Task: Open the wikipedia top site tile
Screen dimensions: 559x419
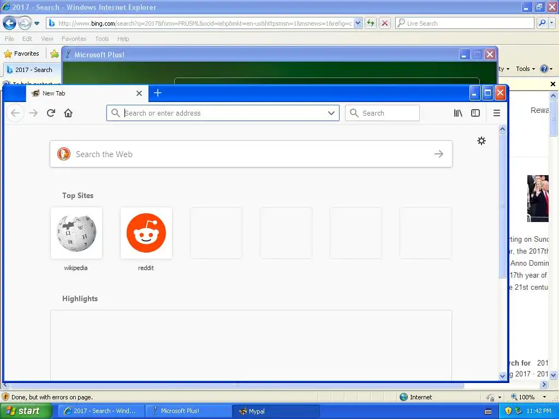Action: click(x=76, y=233)
